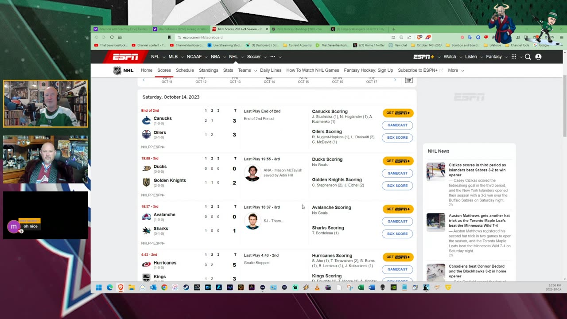Click the ESPN logo in the header
This screenshot has height=319, width=567.
tap(125, 57)
